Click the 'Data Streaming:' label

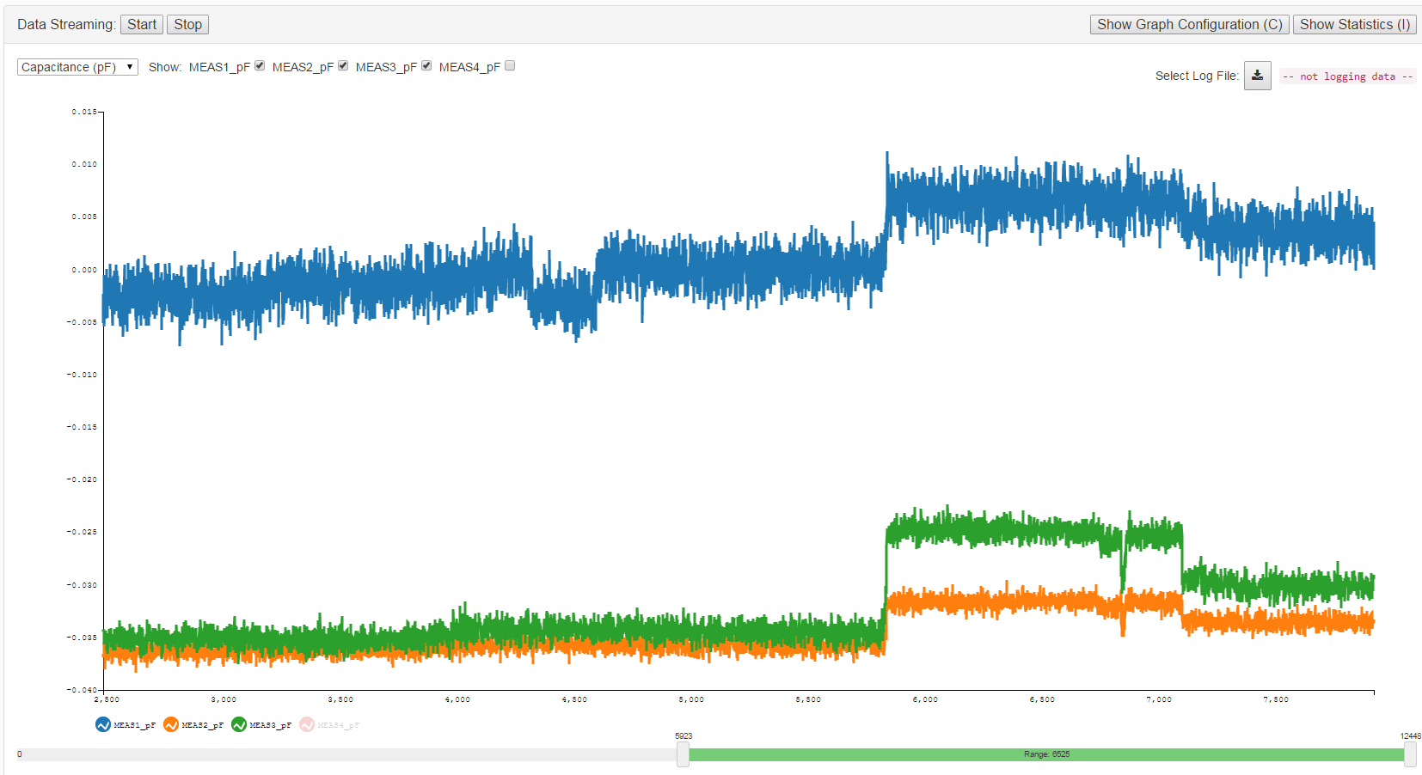pos(66,24)
